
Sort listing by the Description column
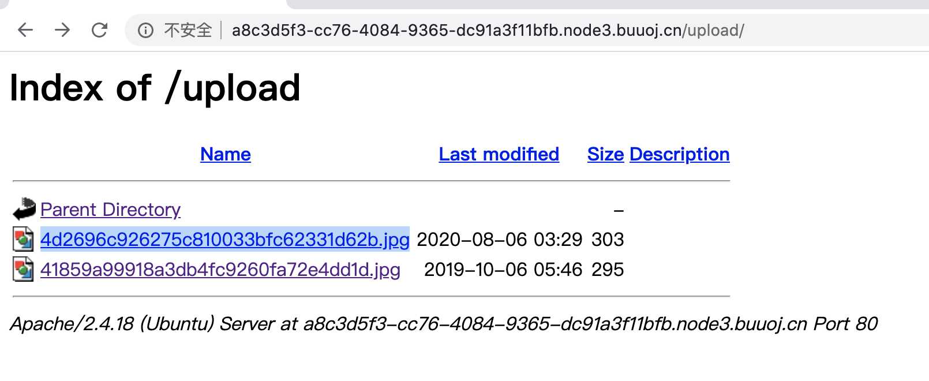click(x=680, y=154)
